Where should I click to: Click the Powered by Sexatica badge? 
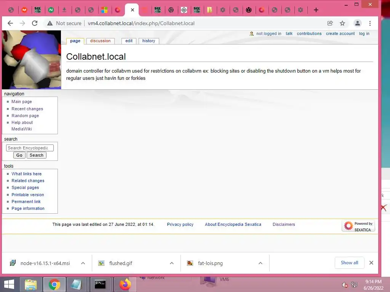[358, 226]
